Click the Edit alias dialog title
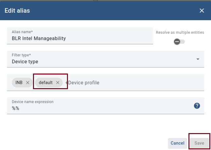 click(17, 11)
